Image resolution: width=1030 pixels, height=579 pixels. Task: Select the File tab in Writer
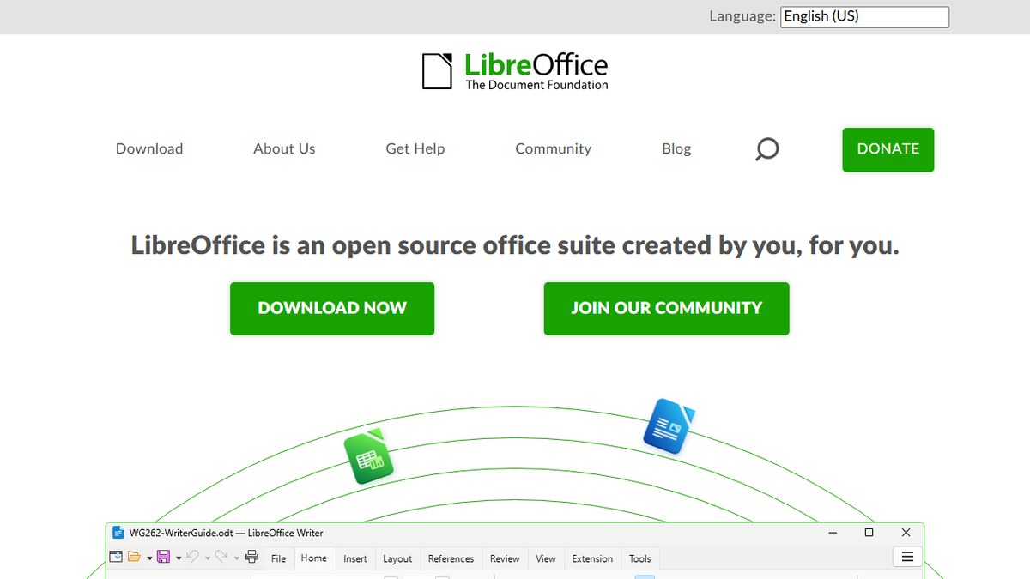[x=278, y=558]
